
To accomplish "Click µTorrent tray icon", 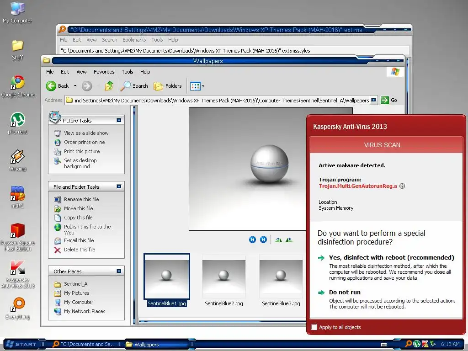I will tap(417, 344).
